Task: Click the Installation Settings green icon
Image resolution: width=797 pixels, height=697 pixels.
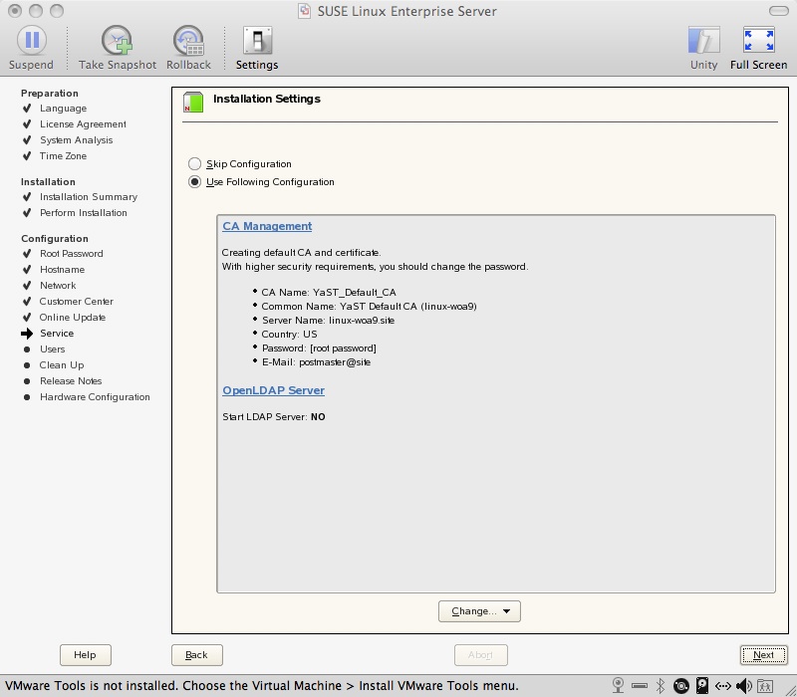Action: pyautogui.click(x=193, y=102)
